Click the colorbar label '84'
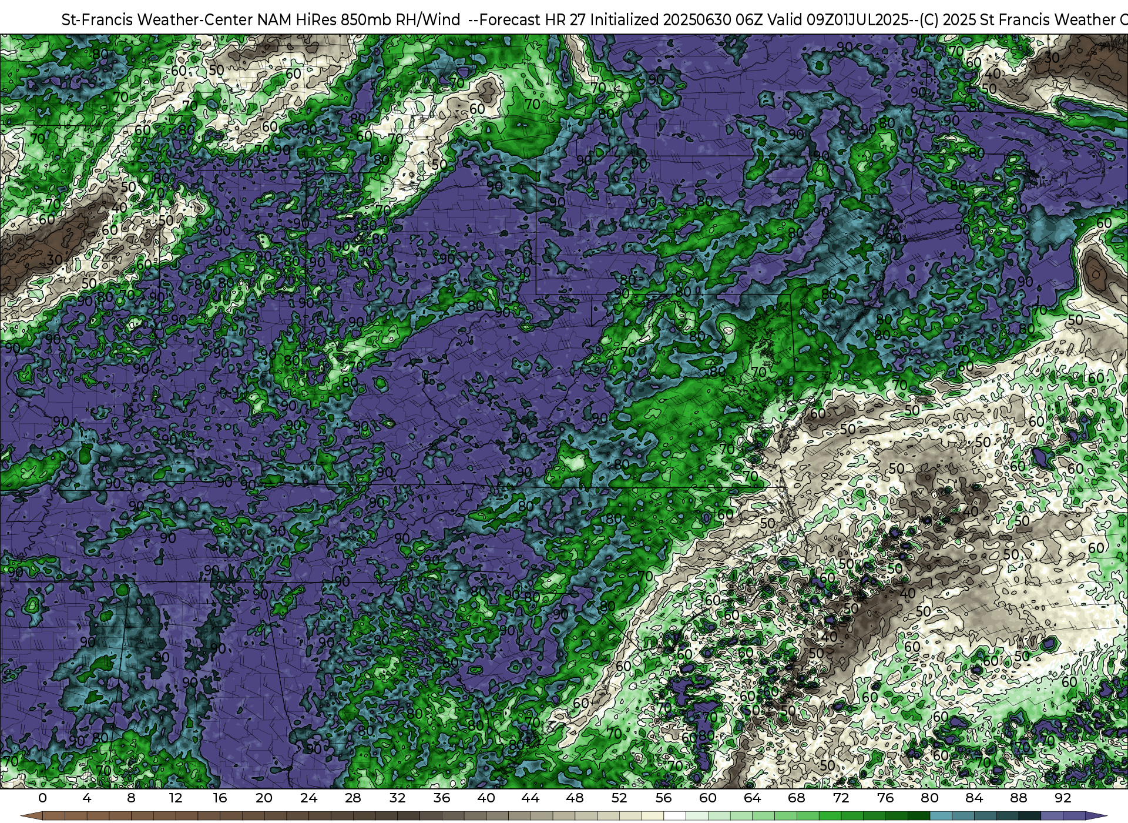This screenshot has width=1128, height=823. coord(974,798)
